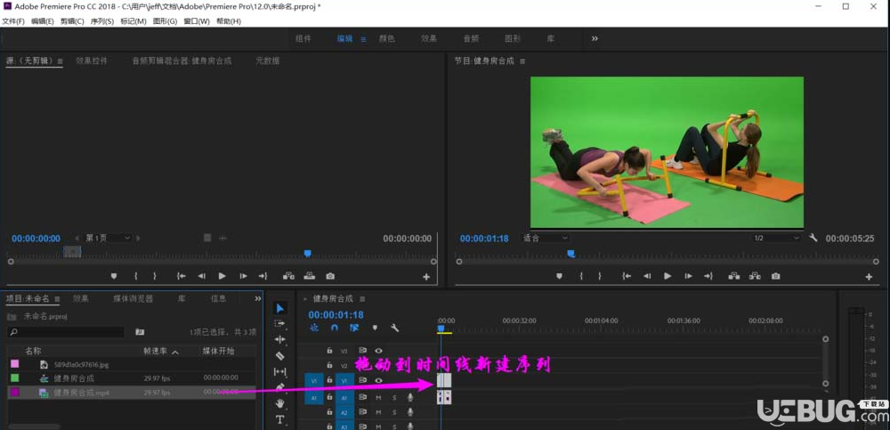The image size is (890, 430).
Task: Switch to 媒体浏览器 tab
Action: pyautogui.click(x=133, y=298)
